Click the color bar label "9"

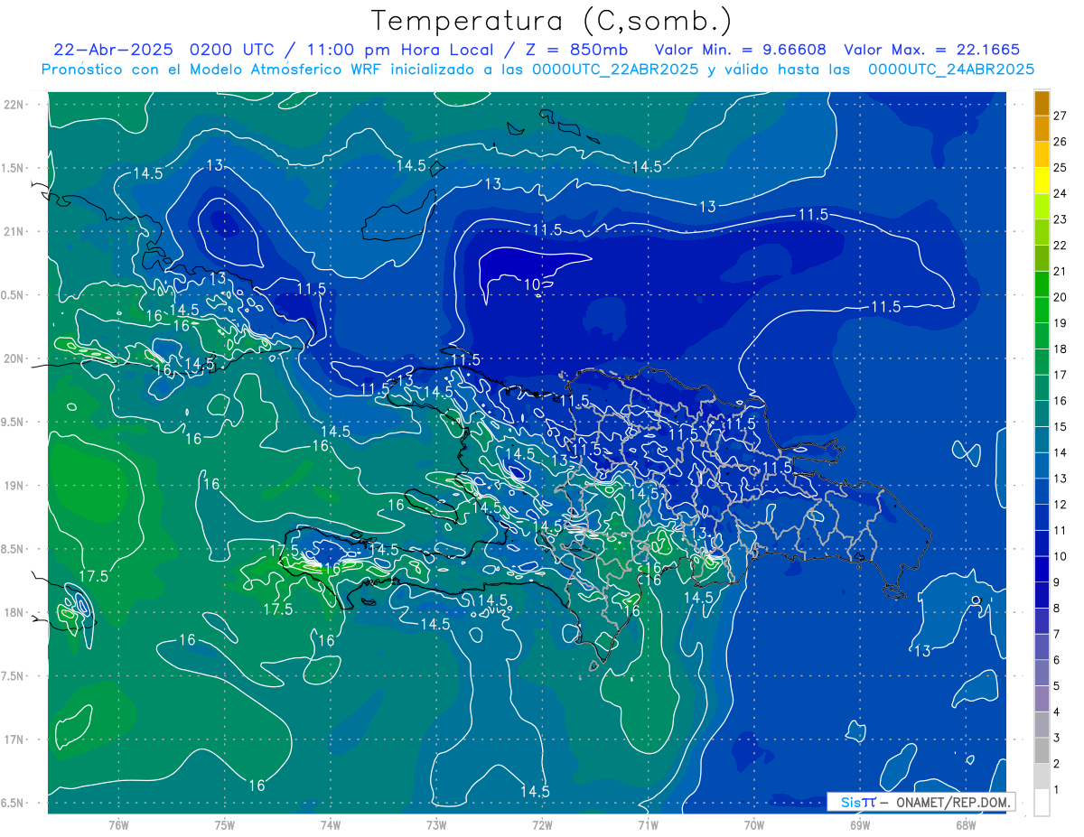[x=1056, y=582]
